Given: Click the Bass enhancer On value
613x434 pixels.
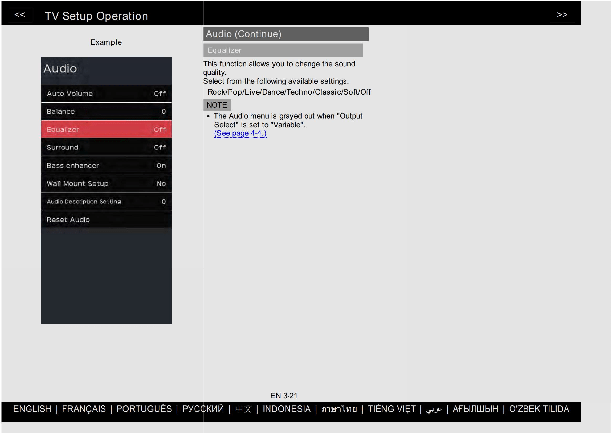Looking at the screenshot, I should click(161, 166).
